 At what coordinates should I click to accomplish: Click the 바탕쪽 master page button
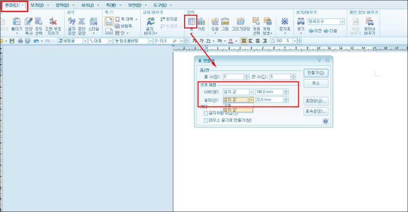(123, 26)
